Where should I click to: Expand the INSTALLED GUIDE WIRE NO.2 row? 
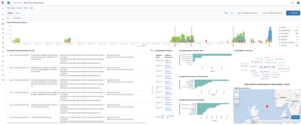click(x=8, y=80)
